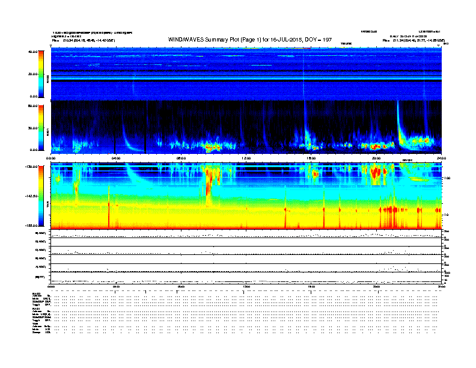Image resolution: width=476 pixels, height=368 pixels.
Task: Click the RAD1 heading in bottom status table
Action: click(x=37, y=308)
